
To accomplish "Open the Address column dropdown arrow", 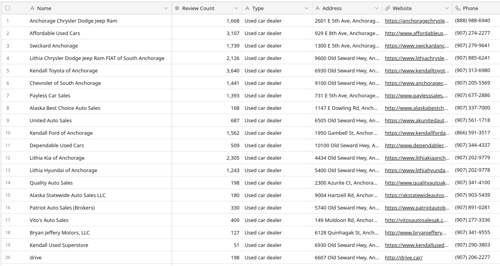I will click(x=377, y=8).
